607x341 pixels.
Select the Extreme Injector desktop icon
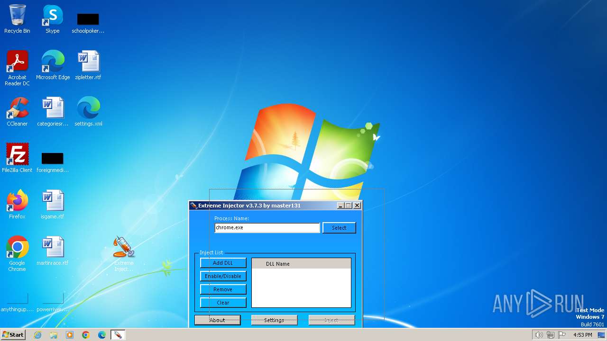coord(124,253)
